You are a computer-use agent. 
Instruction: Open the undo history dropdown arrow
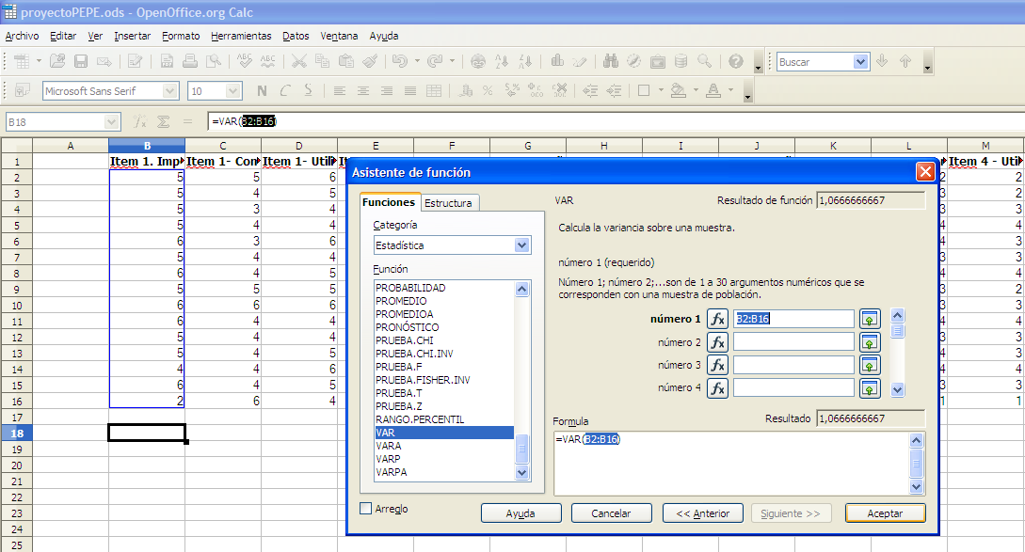point(416,61)
